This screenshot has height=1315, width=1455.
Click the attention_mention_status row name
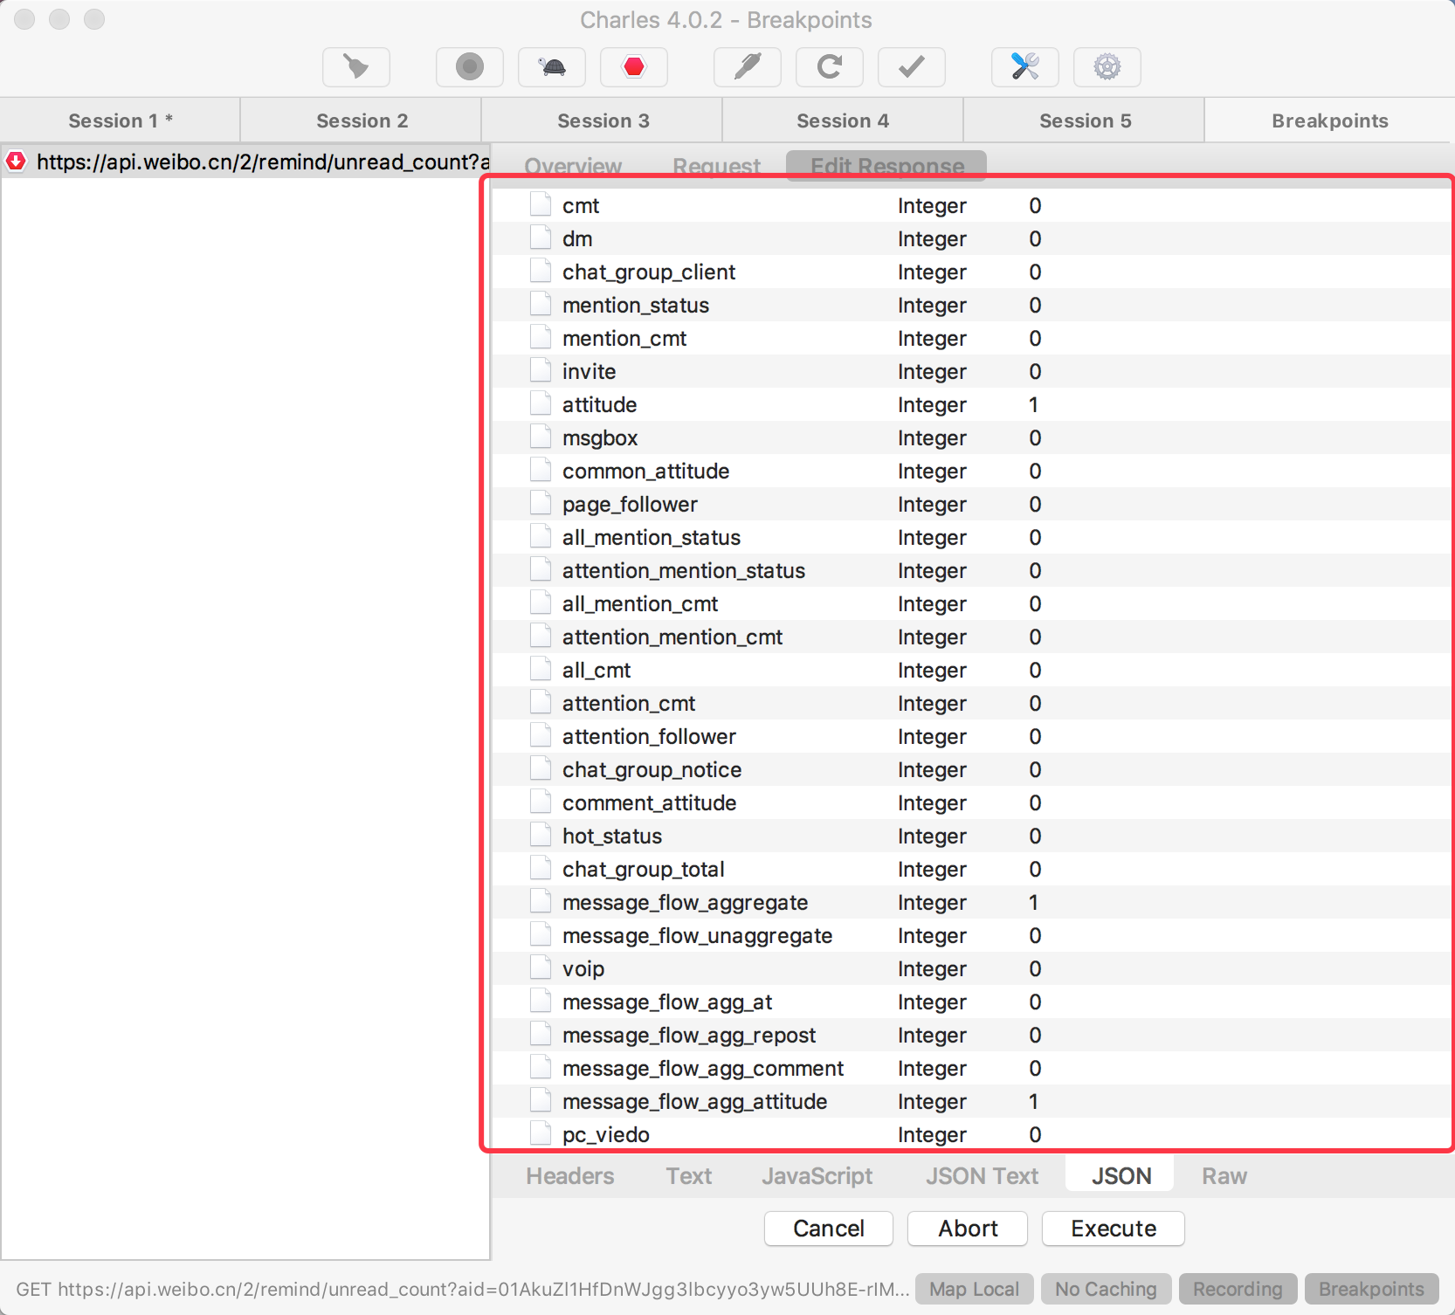pyautogui.click(x=684, y=570)
